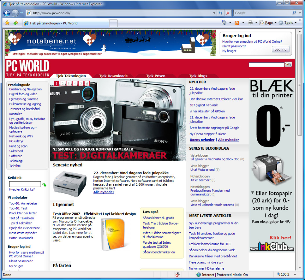Click the RSS feeds icon

(237, 23)
